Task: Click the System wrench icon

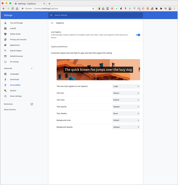Action: 5,91
